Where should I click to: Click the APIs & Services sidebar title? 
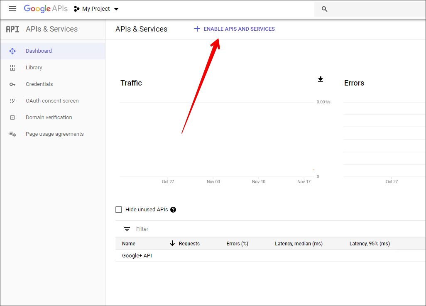51,29
